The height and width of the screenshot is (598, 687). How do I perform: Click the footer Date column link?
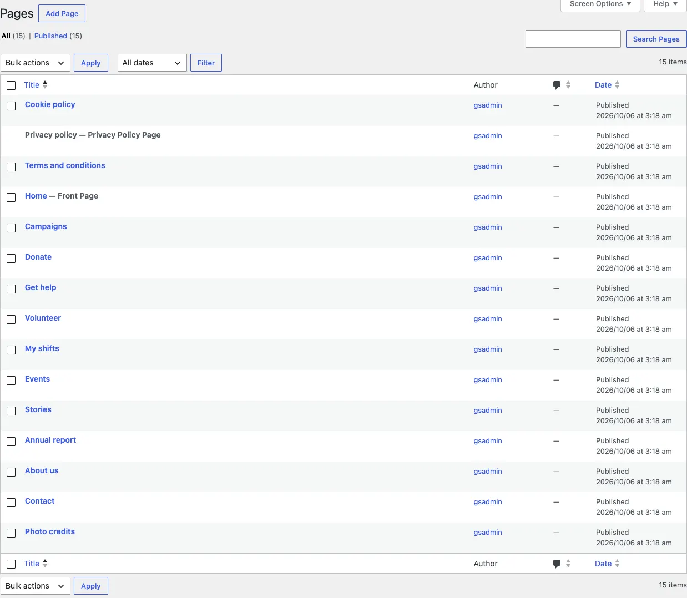[x=603, y=564]
